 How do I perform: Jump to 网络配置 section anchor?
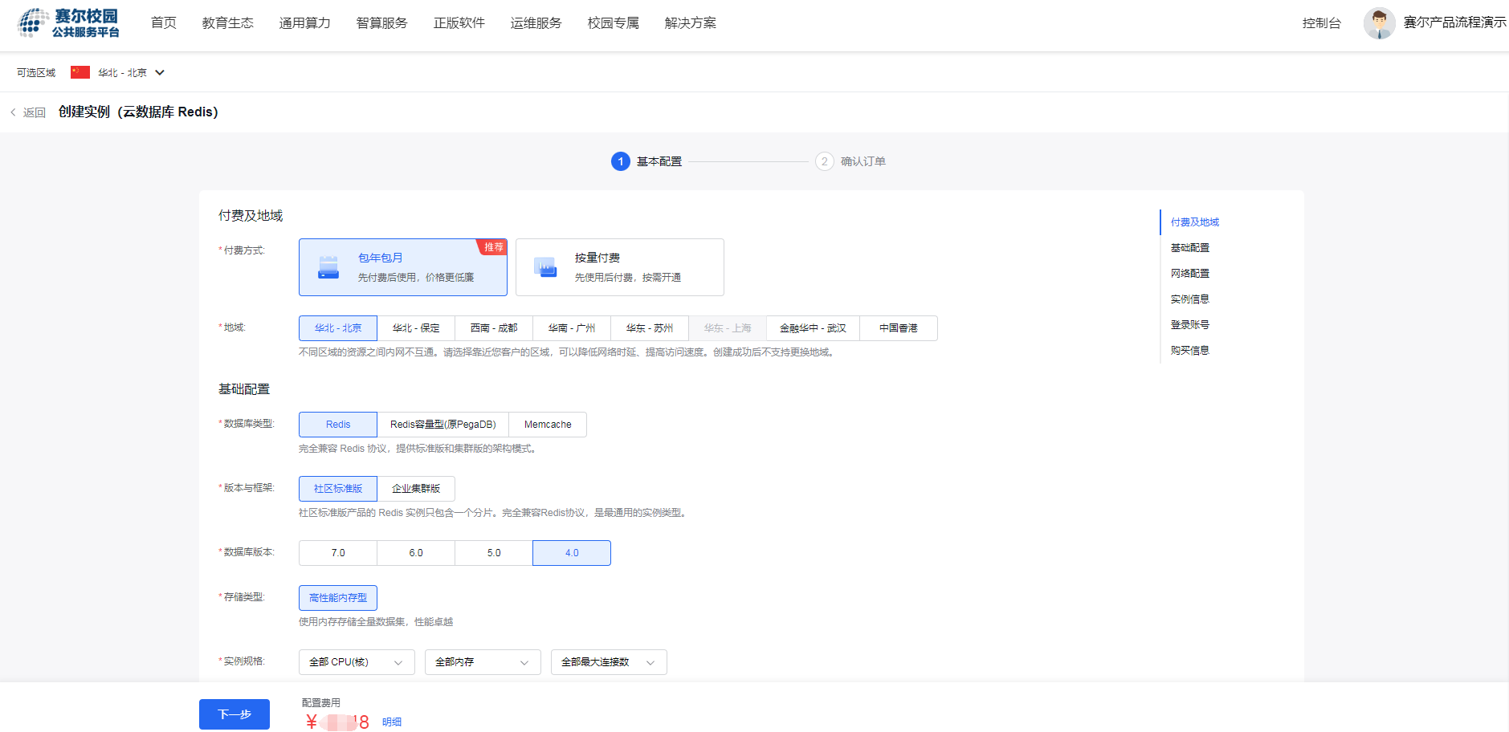[x=1189, y=274]
